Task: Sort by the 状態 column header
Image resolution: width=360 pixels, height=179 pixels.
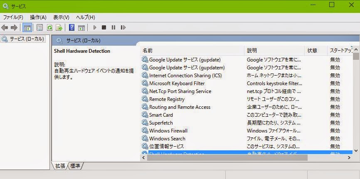Action: [x=316, y=51]
